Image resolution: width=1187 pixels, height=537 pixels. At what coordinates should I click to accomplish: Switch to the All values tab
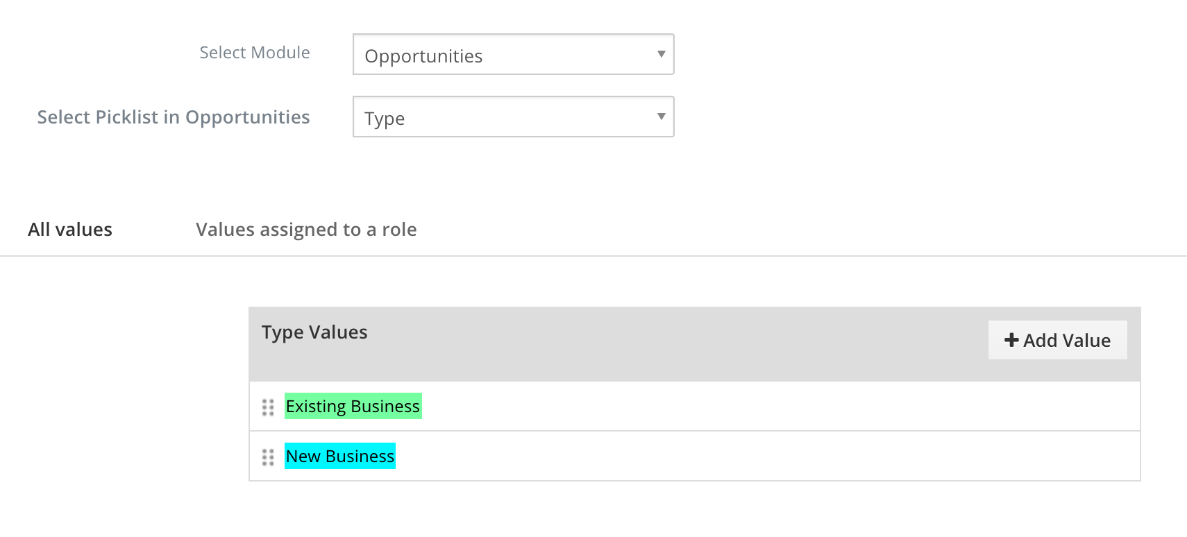[70, 230]
